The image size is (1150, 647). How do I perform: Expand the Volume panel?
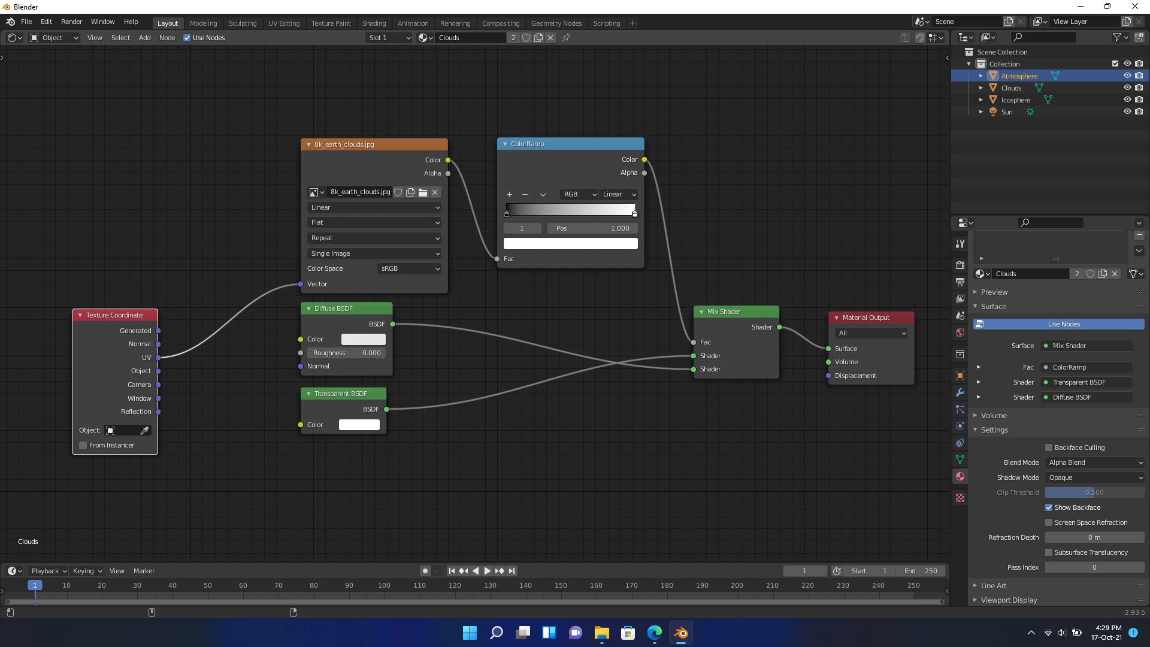[994, 415]
